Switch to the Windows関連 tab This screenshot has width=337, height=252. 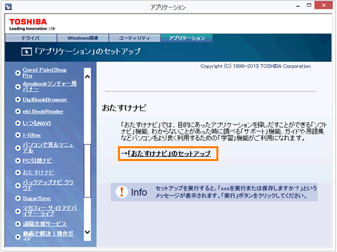click(83, 38)
